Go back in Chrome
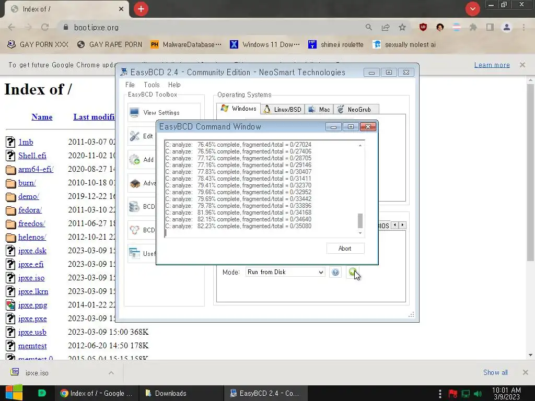 click(11, 27)
